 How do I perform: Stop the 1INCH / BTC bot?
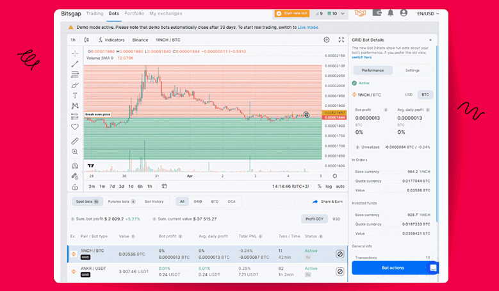(340, 254)
